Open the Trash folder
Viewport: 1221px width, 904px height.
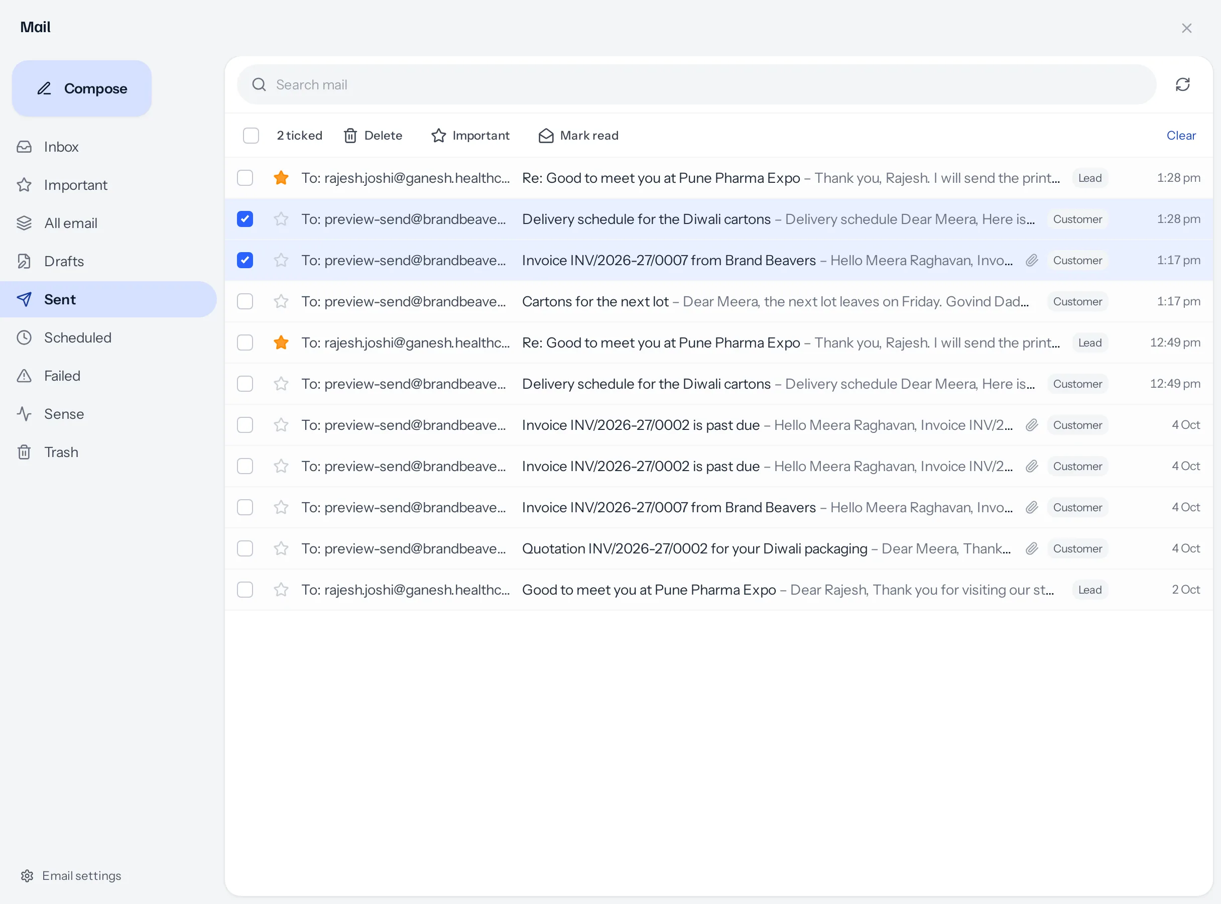point(108,452)
